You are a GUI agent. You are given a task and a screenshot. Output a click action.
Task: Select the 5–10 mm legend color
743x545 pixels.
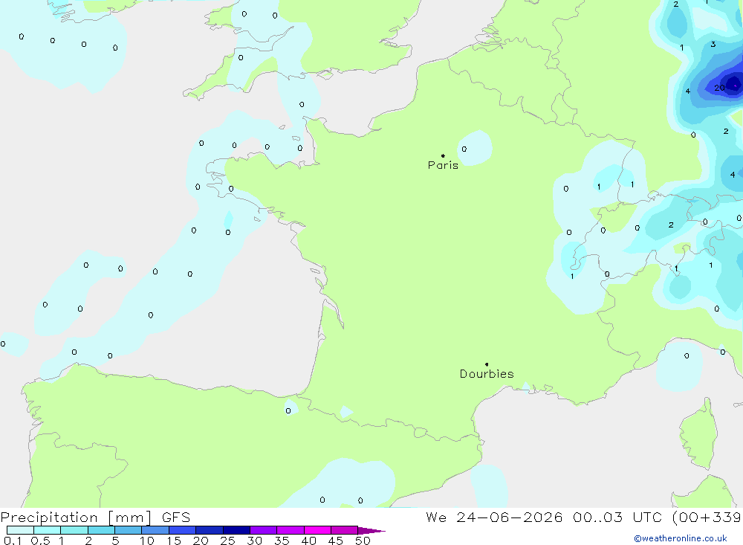point(129,530)
